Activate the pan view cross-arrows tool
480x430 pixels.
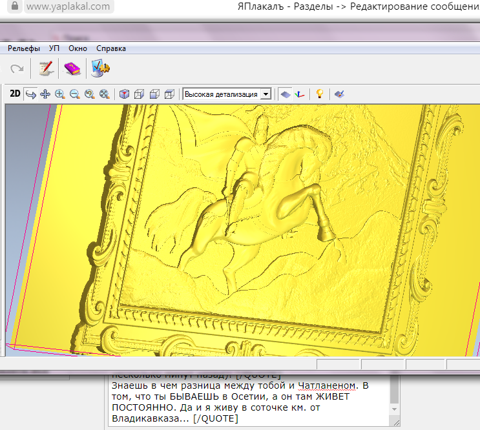point(45,94)
